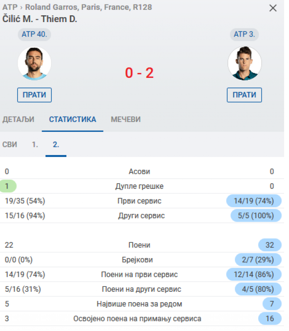This screenshot has height=331, width=289.
Task: Follow Čilić with the ПРАТИ button
Action: click(x=34, y=95)
